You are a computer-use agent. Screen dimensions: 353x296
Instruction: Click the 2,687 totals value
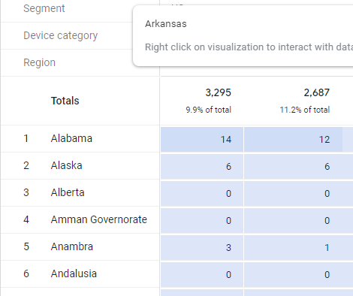[317, 92]
